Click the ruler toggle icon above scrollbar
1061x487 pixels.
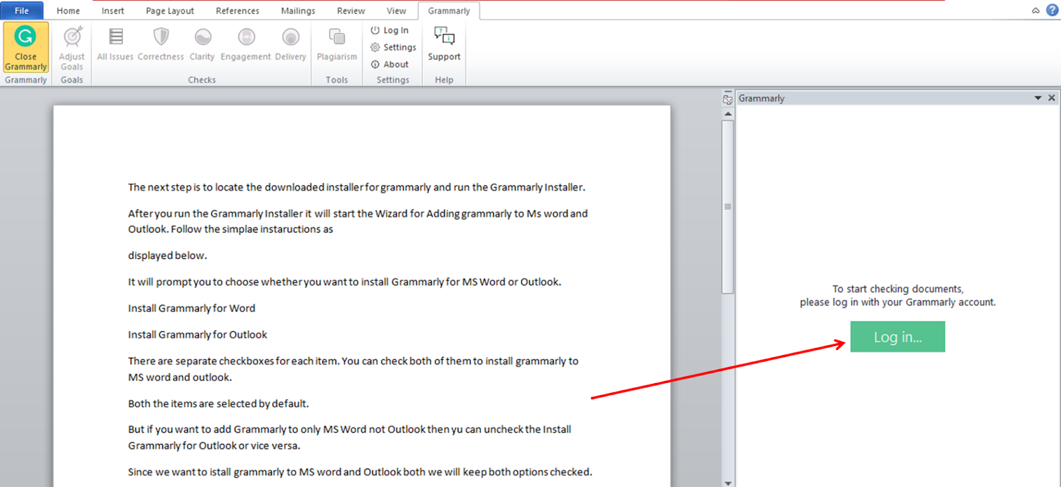[x=728, y=99]
